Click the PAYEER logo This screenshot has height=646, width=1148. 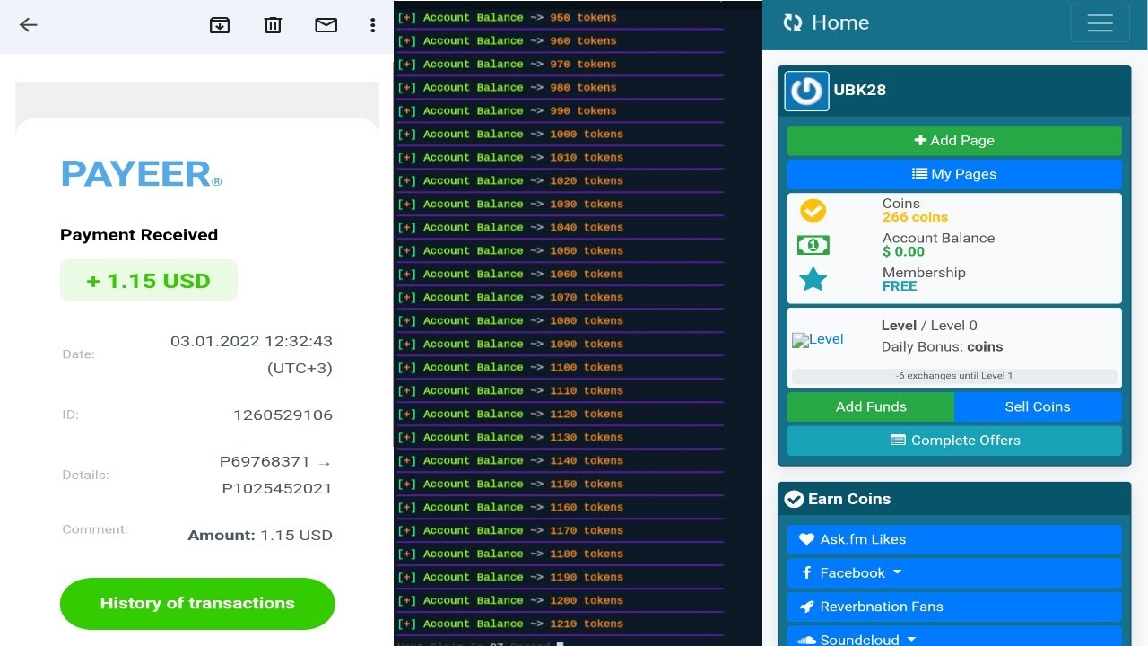(141, 174)
